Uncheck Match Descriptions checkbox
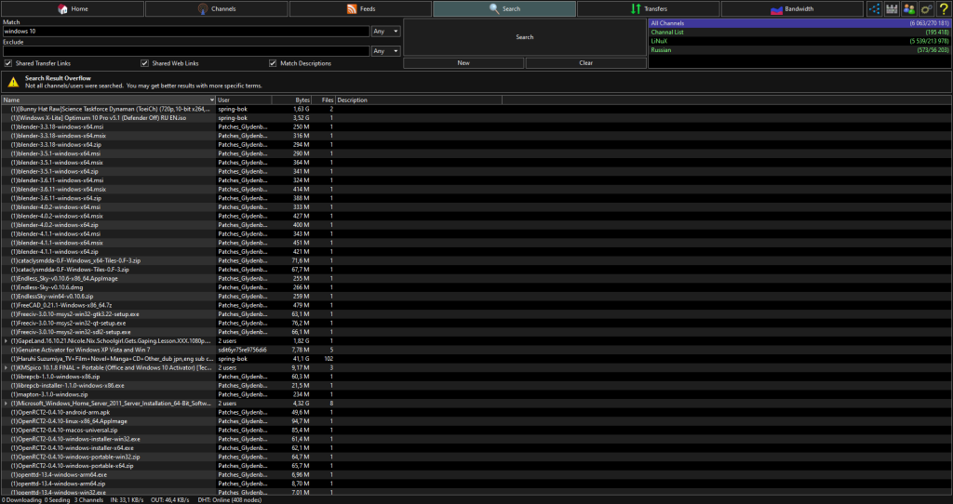This screenshot has height=504, width=953. tap(273, 63)
